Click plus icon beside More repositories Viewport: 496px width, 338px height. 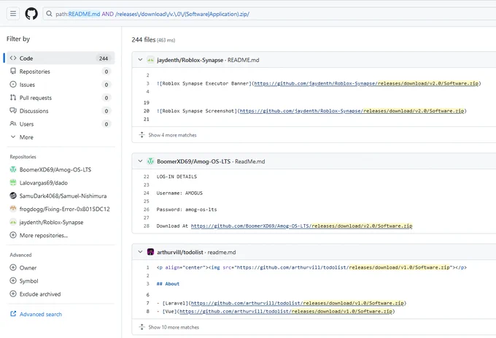point(13,235)
